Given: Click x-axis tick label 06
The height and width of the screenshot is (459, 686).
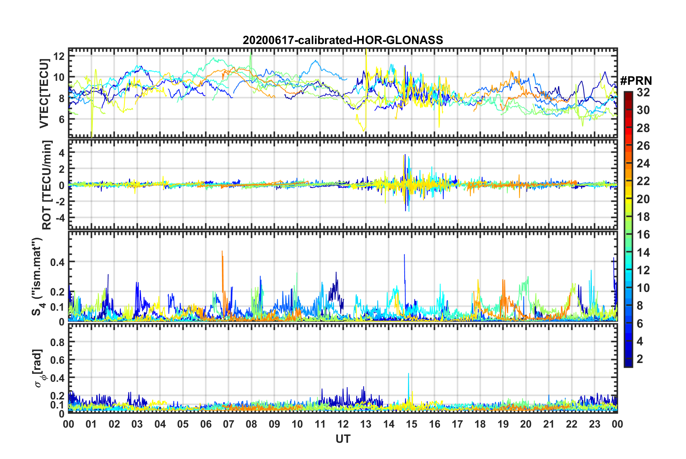Looking at the screenshot, I should 206,424.
